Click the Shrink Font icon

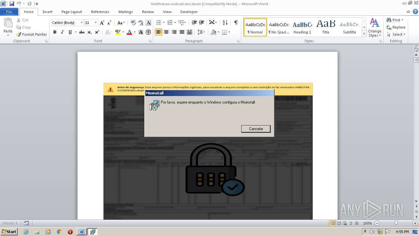coord(109,23)
